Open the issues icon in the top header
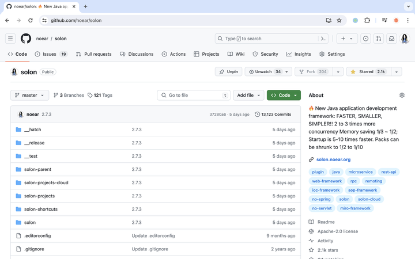The height and width of the screenshot is (259, 415). (x=365, y=39)
